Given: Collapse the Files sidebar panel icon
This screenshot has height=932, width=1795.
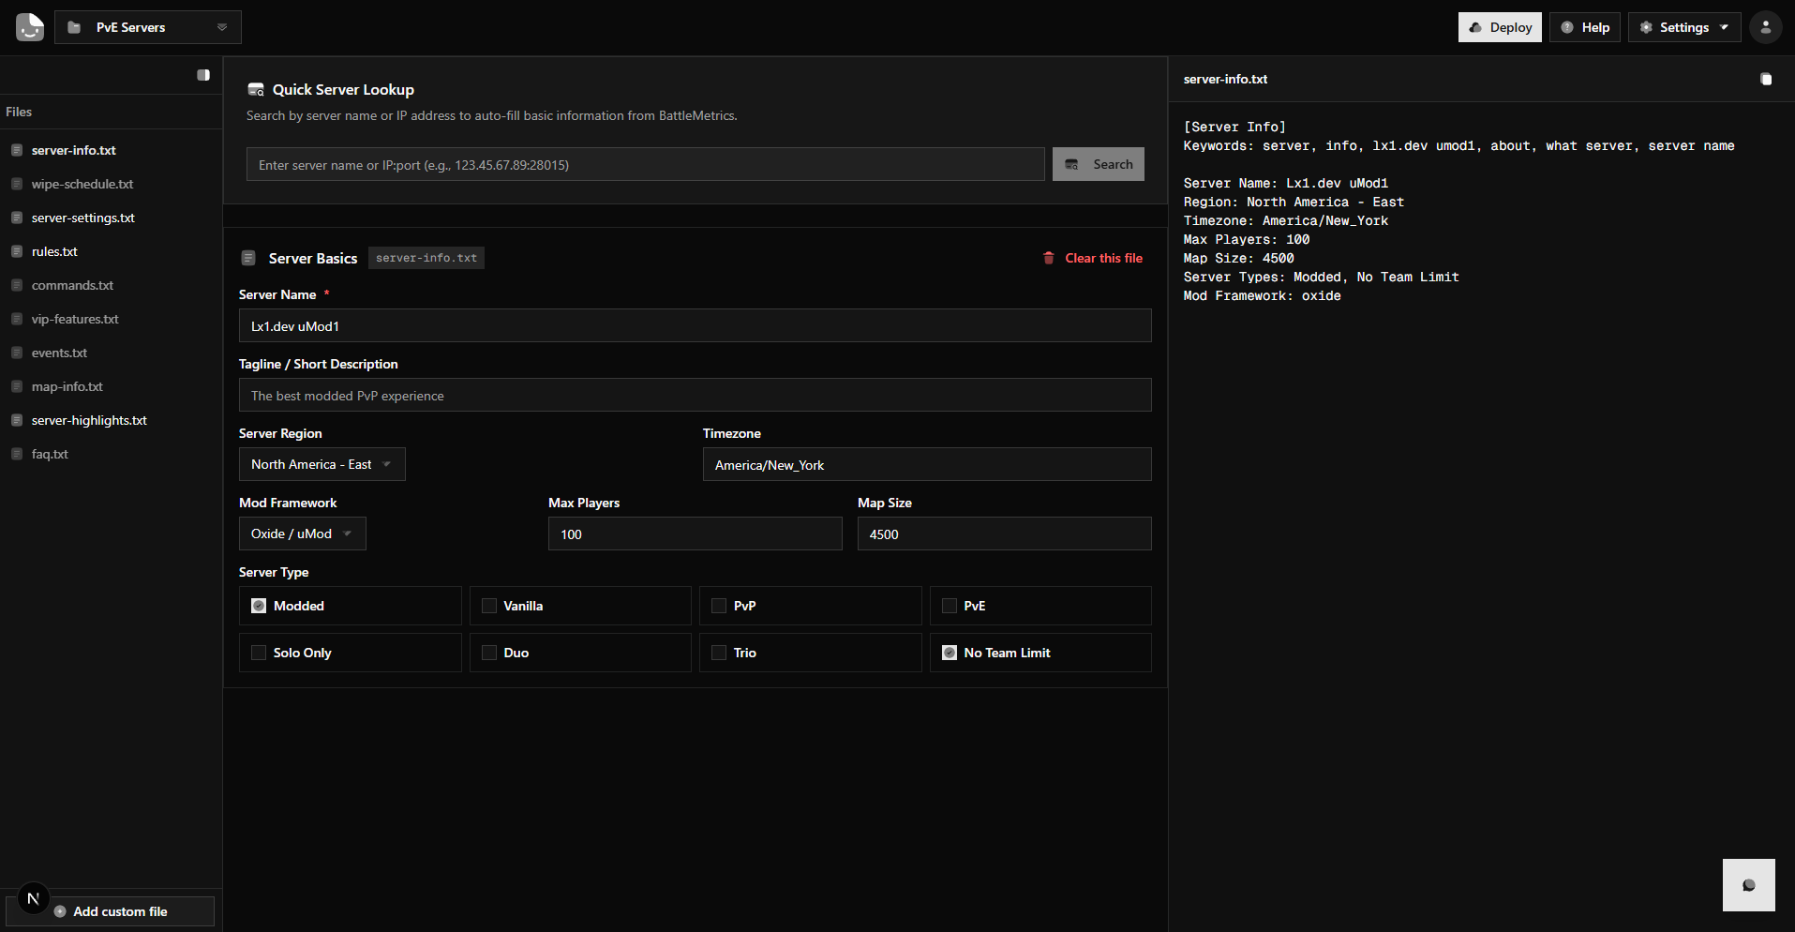Looking at the screenshot, I should 203,75.
